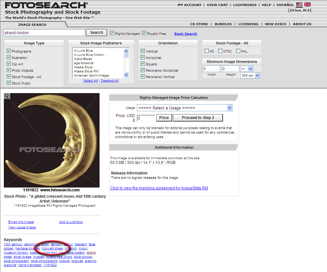Image resolution: width=327 pixels, height=272 pixels.
Task: Uncheck Stock Footage - All image type
Action: click(9, 76)
